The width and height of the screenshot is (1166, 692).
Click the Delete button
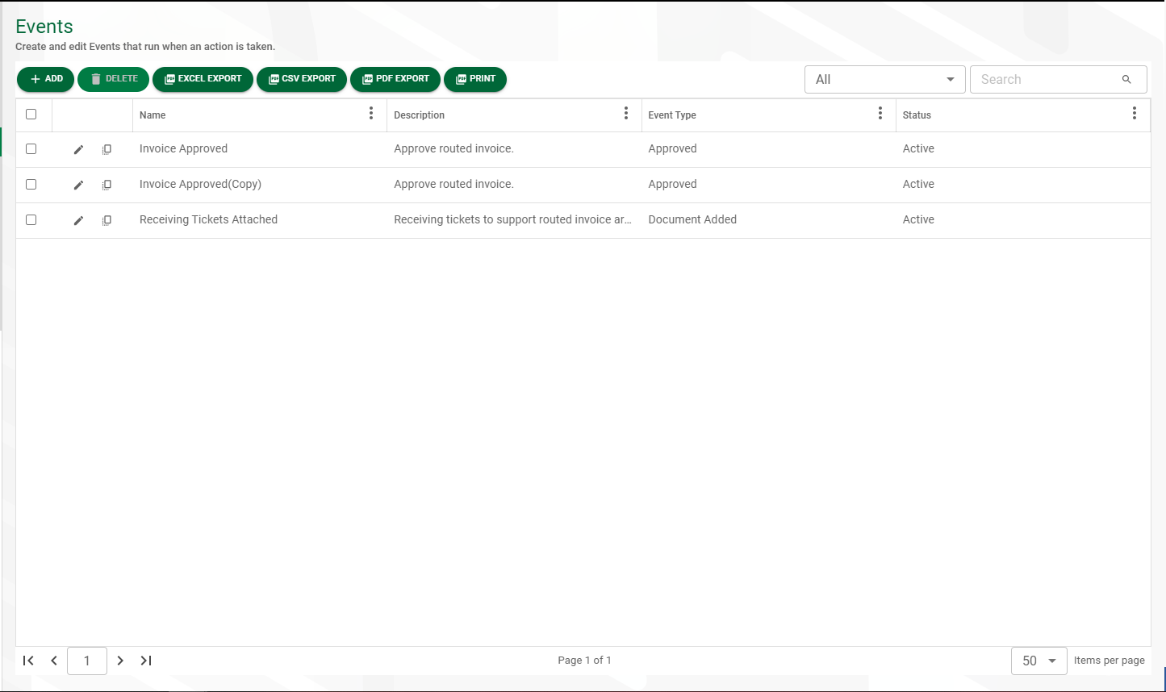coord(113,79)
